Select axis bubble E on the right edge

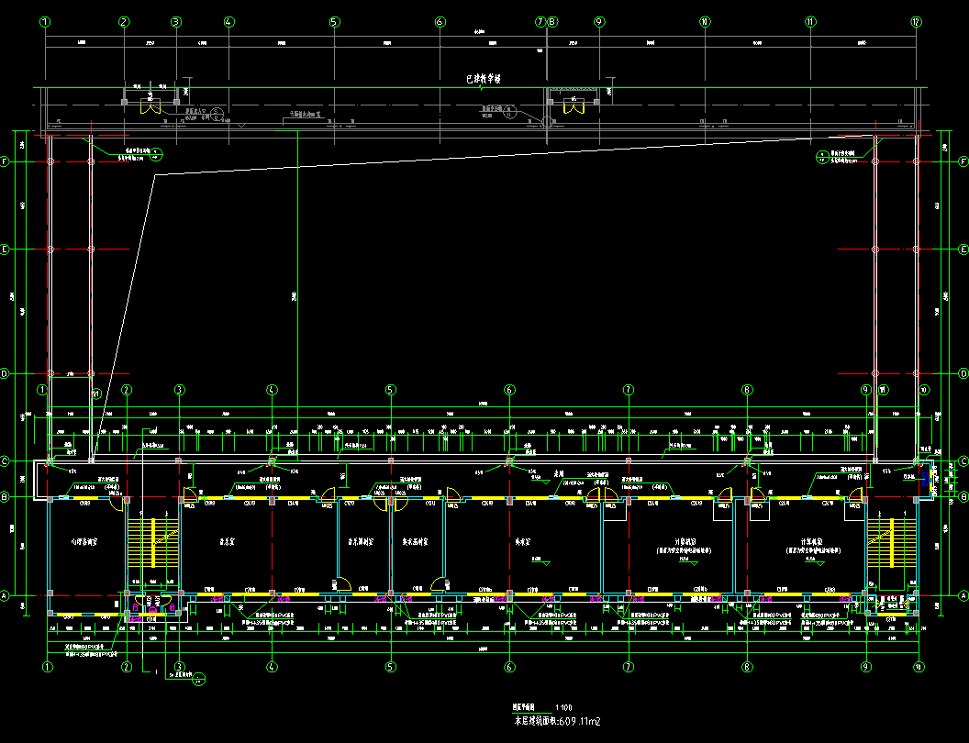(963, 250)
